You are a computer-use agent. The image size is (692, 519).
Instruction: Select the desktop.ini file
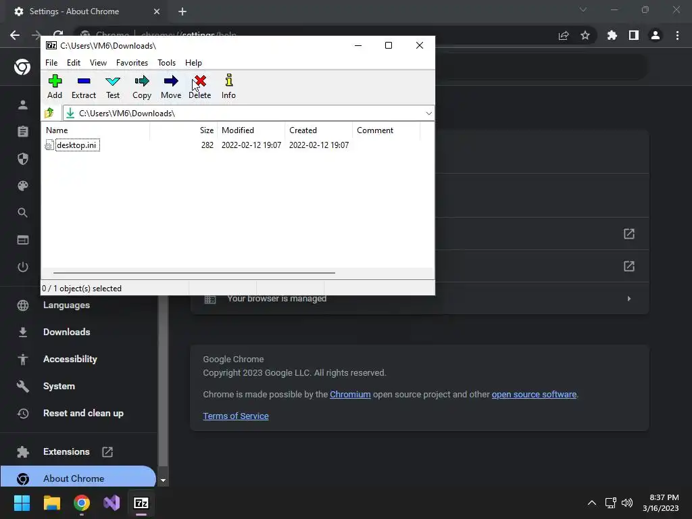(x=76, y=145)
